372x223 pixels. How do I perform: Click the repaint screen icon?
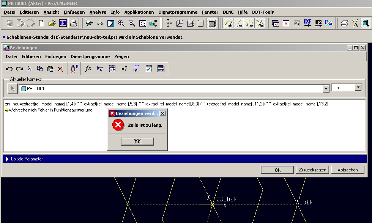(x=110, y=23)
